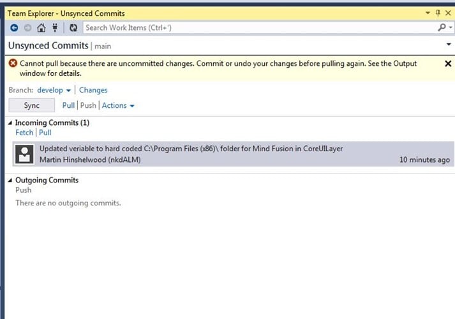
Task: Click the Search Work Items field
Action: coord(260,28)
